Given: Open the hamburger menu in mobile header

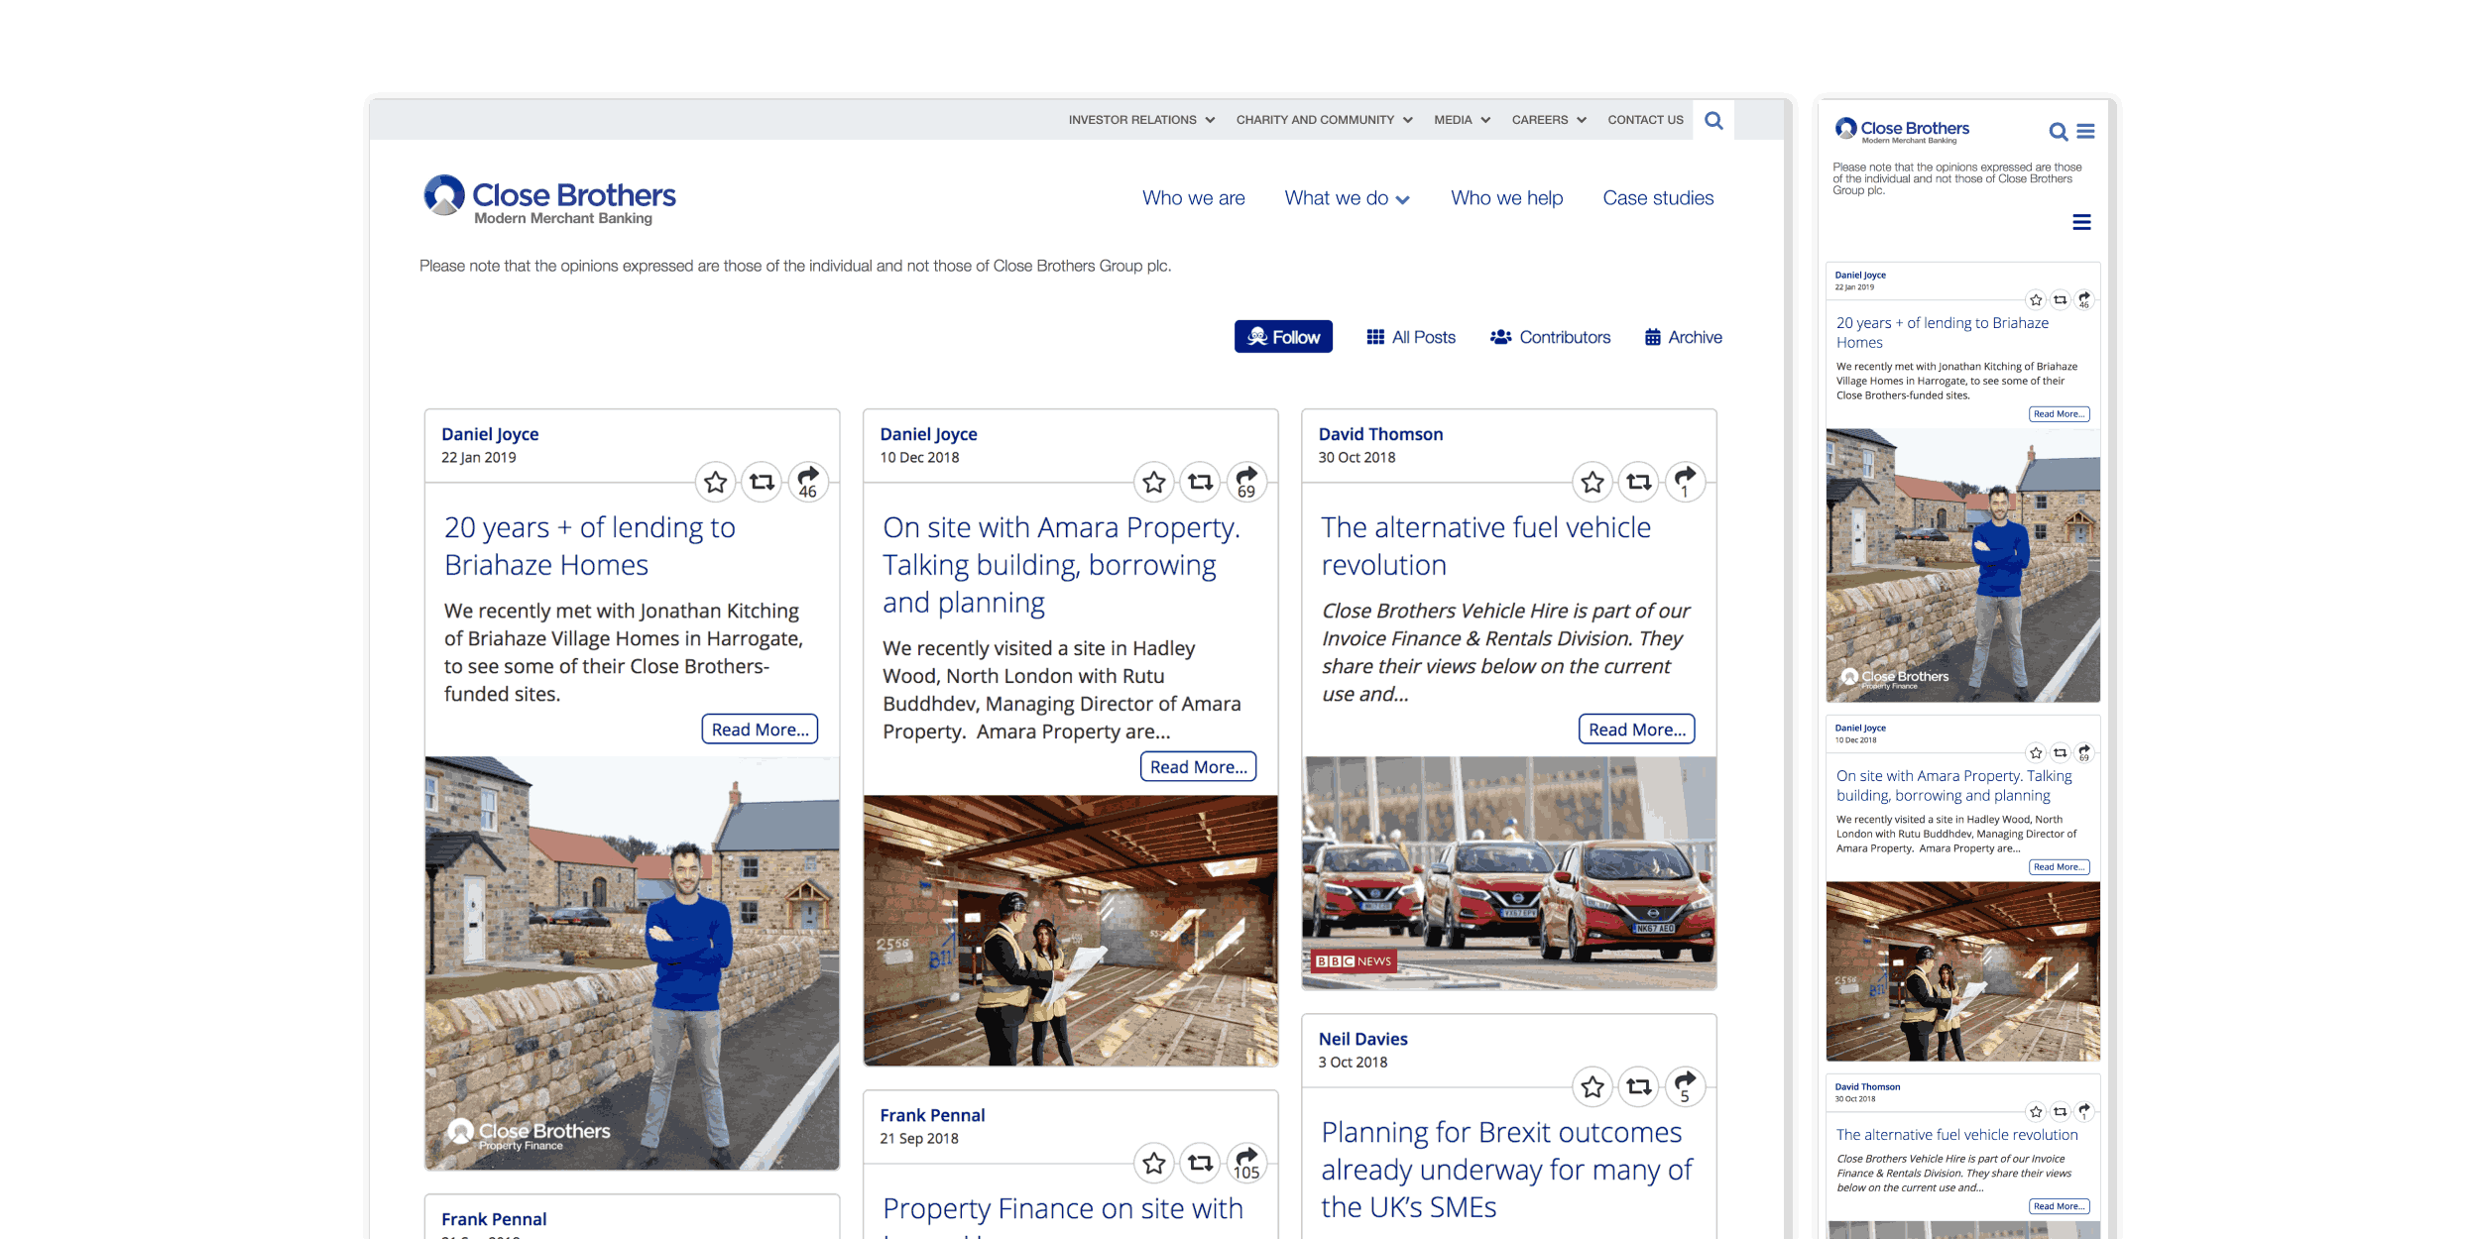Looking at the screenshot, I should [2086, 131].
